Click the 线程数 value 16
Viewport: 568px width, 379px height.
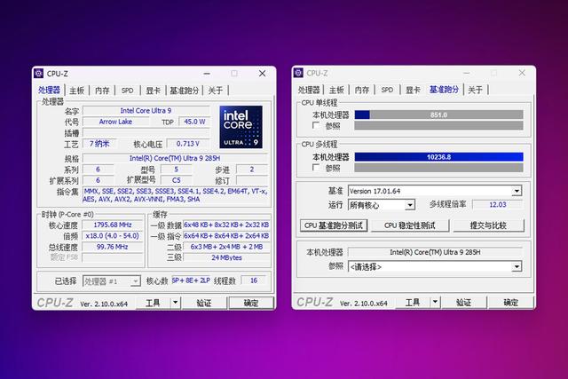tap(254, 280)
